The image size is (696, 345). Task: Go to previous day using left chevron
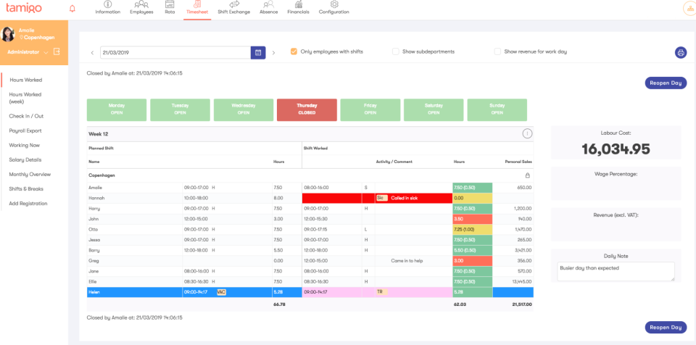click(x=92, y=52)
